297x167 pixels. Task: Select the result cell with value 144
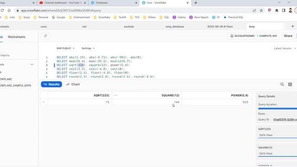[x=147, y=102]
